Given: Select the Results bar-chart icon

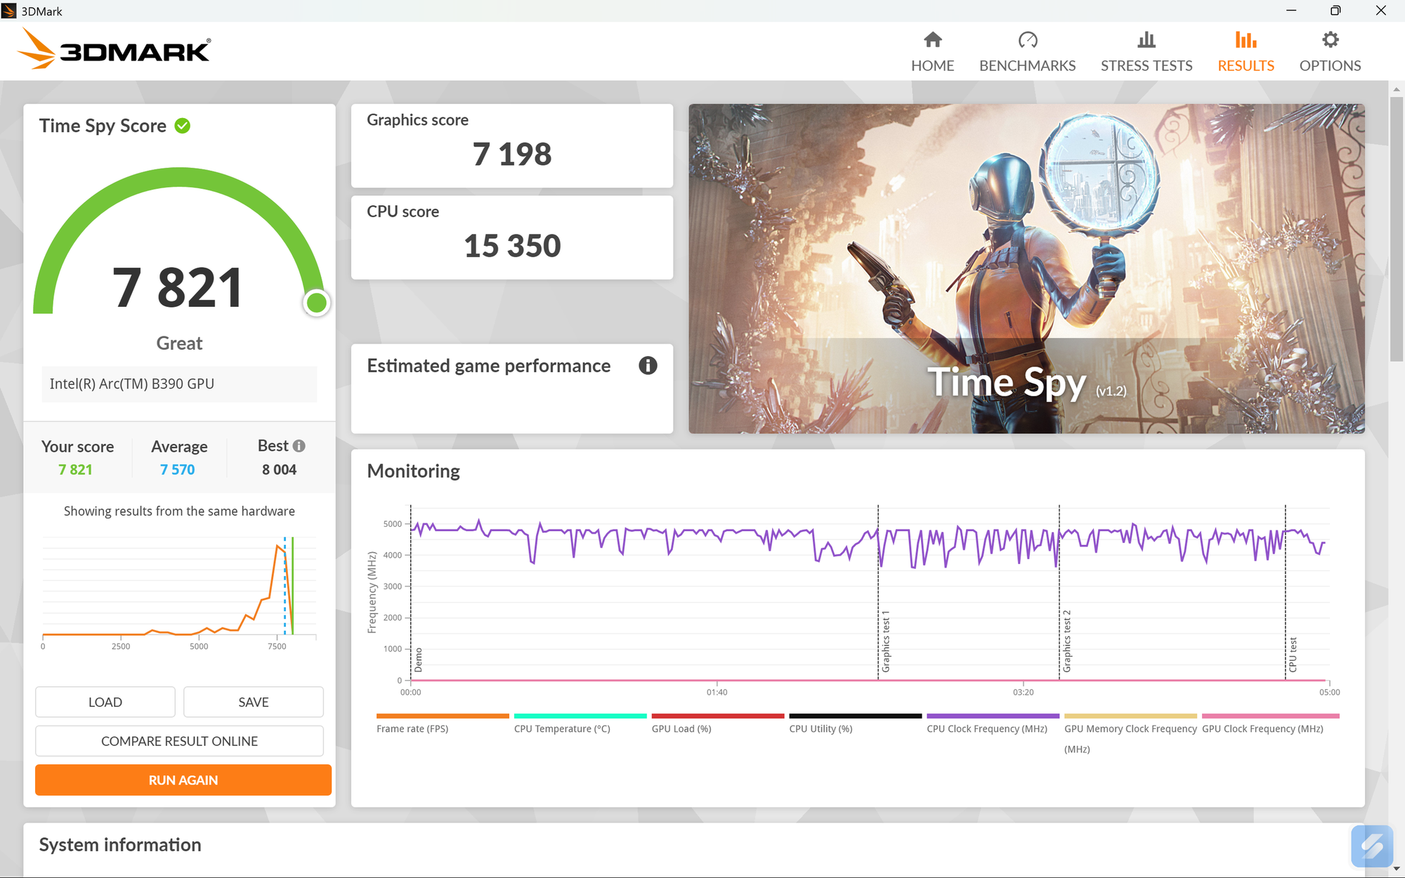Looking at the screenshot, I should (1245, 41).
